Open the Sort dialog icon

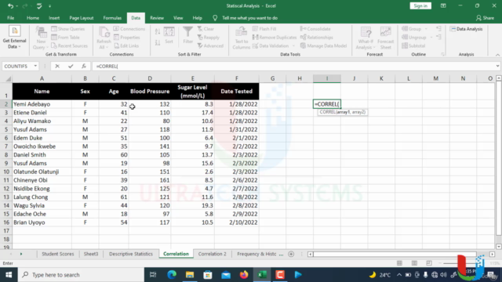(169, 35)
